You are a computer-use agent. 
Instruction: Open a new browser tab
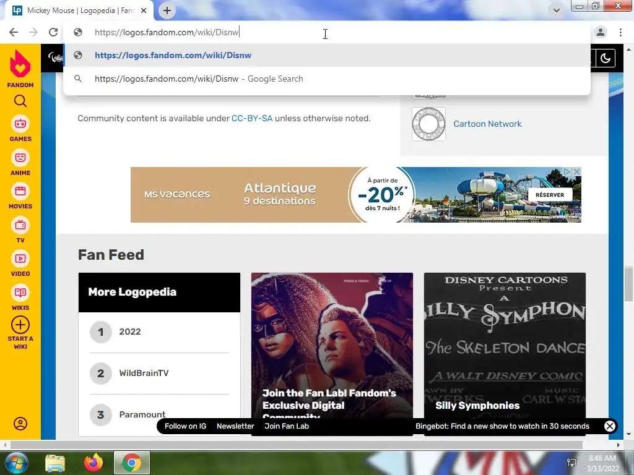tap(167, 11)
